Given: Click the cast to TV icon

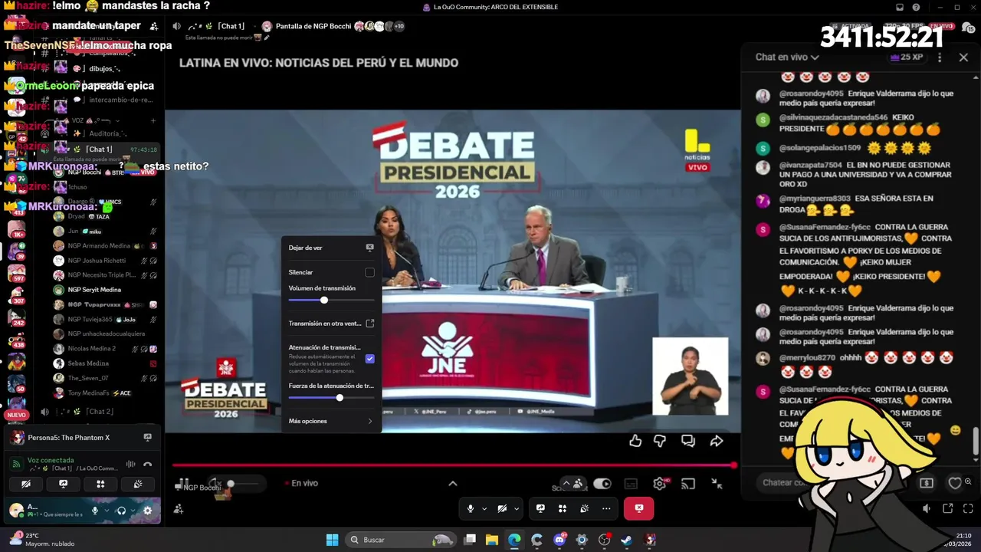Looking at the screenshot, I should (688, 484).
